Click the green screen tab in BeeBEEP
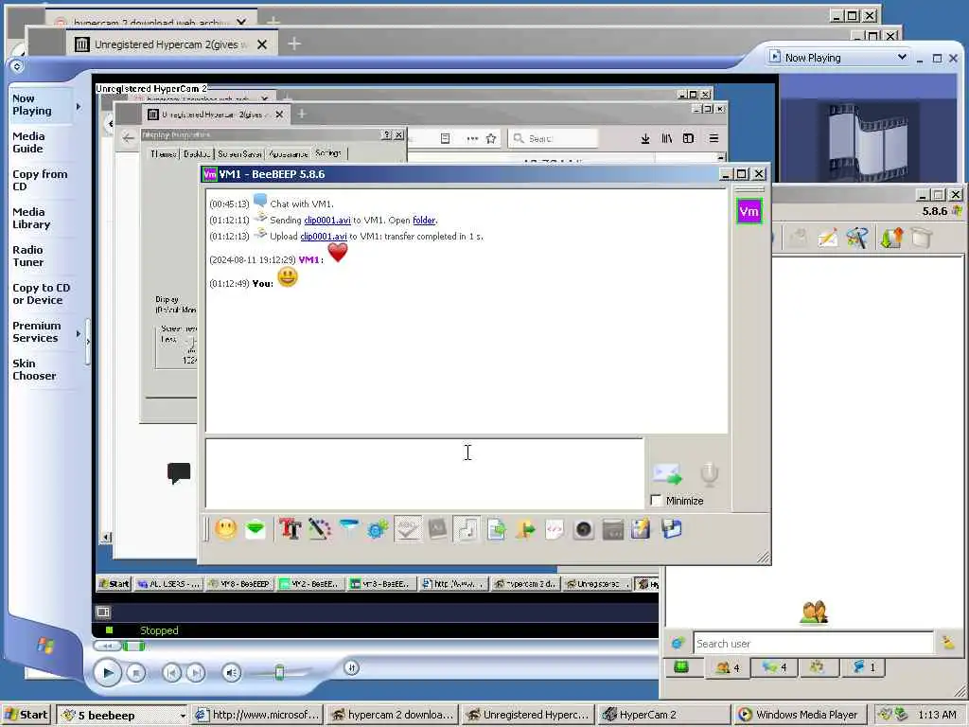Viewport: 969px width, 727px height. (x=681, y=667)
